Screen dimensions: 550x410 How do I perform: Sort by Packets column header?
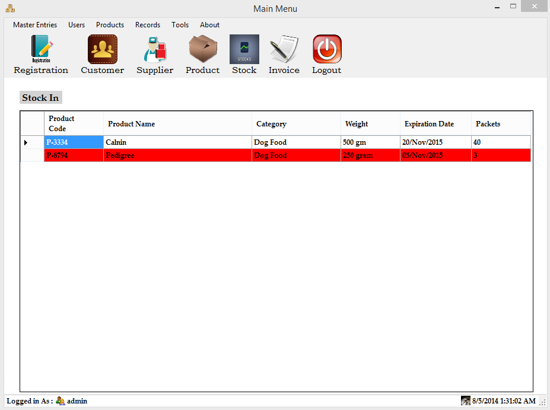(x=501, y=123)
